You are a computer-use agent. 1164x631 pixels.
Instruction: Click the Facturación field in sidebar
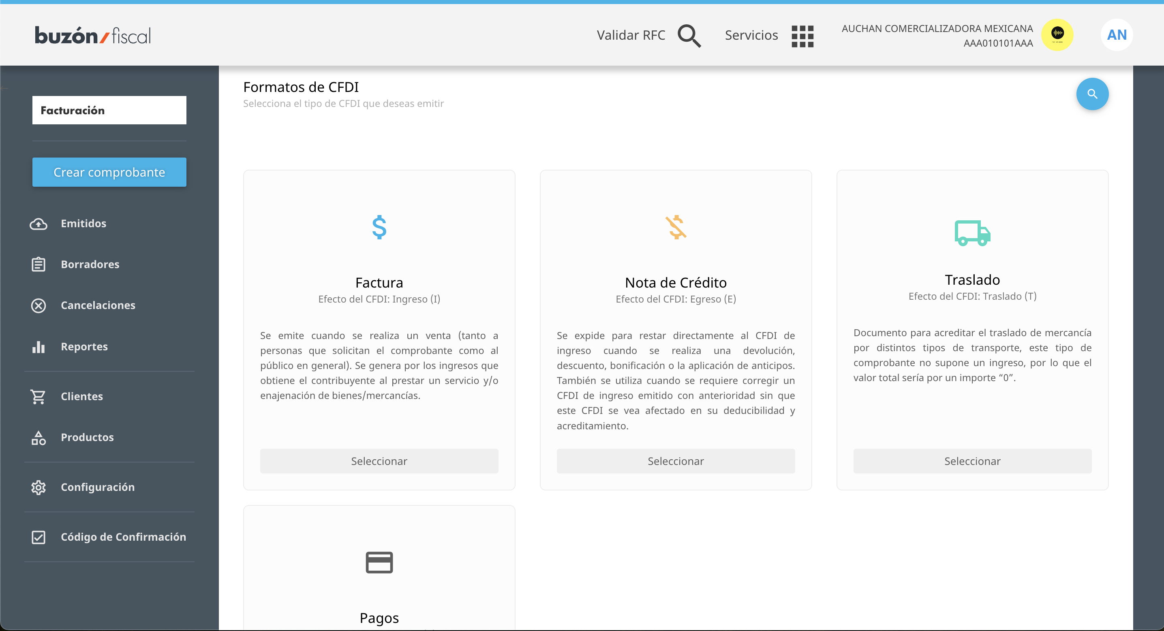pos(109,110)
